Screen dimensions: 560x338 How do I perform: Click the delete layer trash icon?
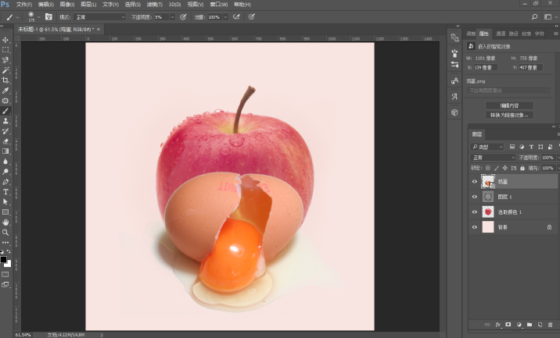pyautogui.click(x=550, y=325)
